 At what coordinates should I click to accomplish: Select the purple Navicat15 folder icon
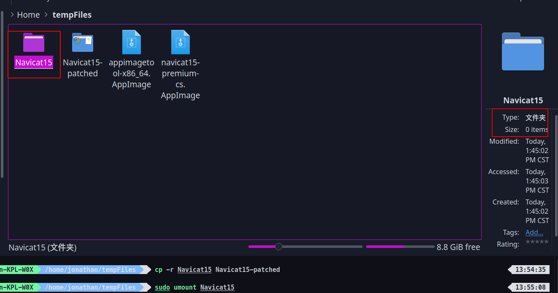(34, 43)
